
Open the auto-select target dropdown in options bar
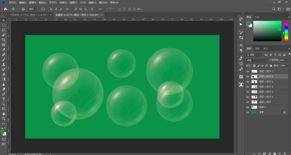(x=33, y=9)
